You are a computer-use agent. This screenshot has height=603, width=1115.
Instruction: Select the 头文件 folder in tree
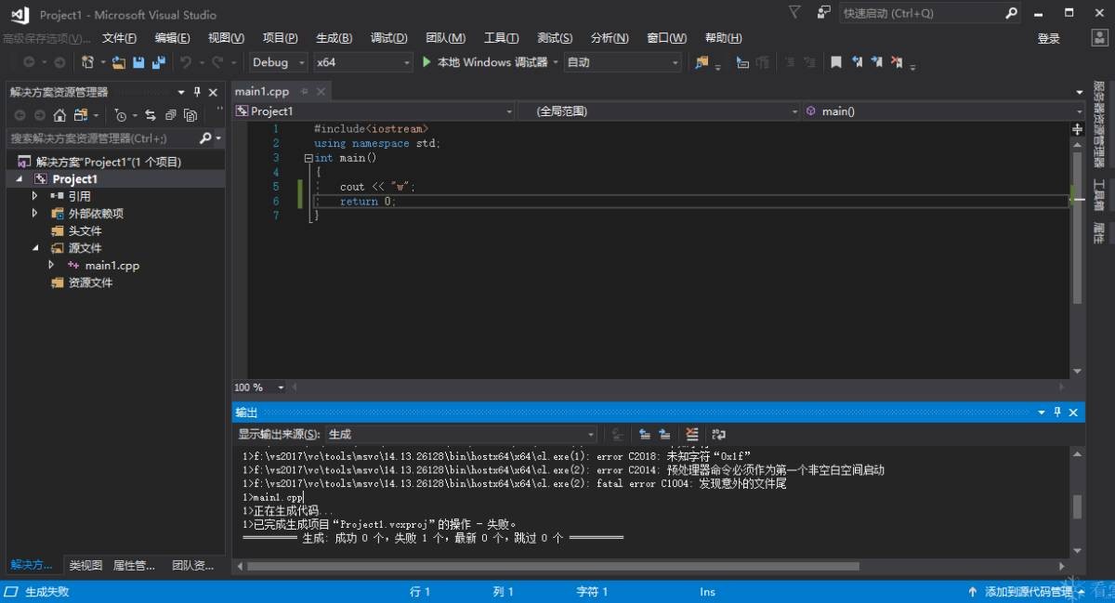[x=85, y=230]
